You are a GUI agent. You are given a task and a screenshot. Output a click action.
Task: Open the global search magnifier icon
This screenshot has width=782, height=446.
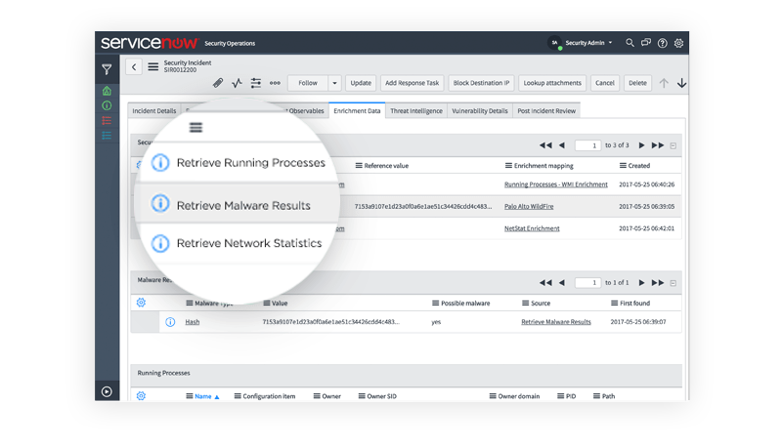(x=630, y=43)
